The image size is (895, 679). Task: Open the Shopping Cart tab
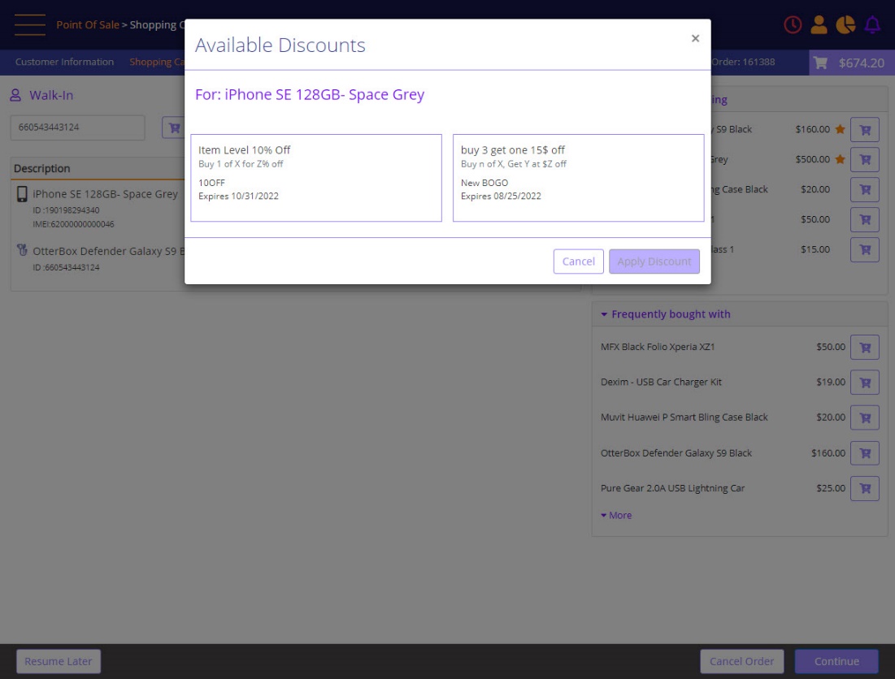coord(157,62)
